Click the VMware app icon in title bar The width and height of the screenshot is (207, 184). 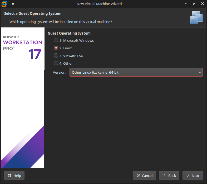pos(4,4)
